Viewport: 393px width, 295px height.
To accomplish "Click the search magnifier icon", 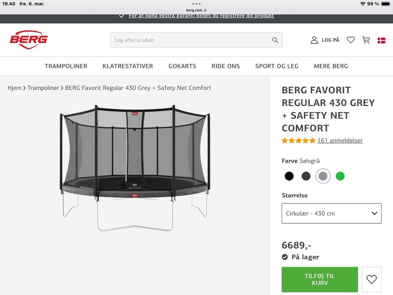I will point(275,40).
